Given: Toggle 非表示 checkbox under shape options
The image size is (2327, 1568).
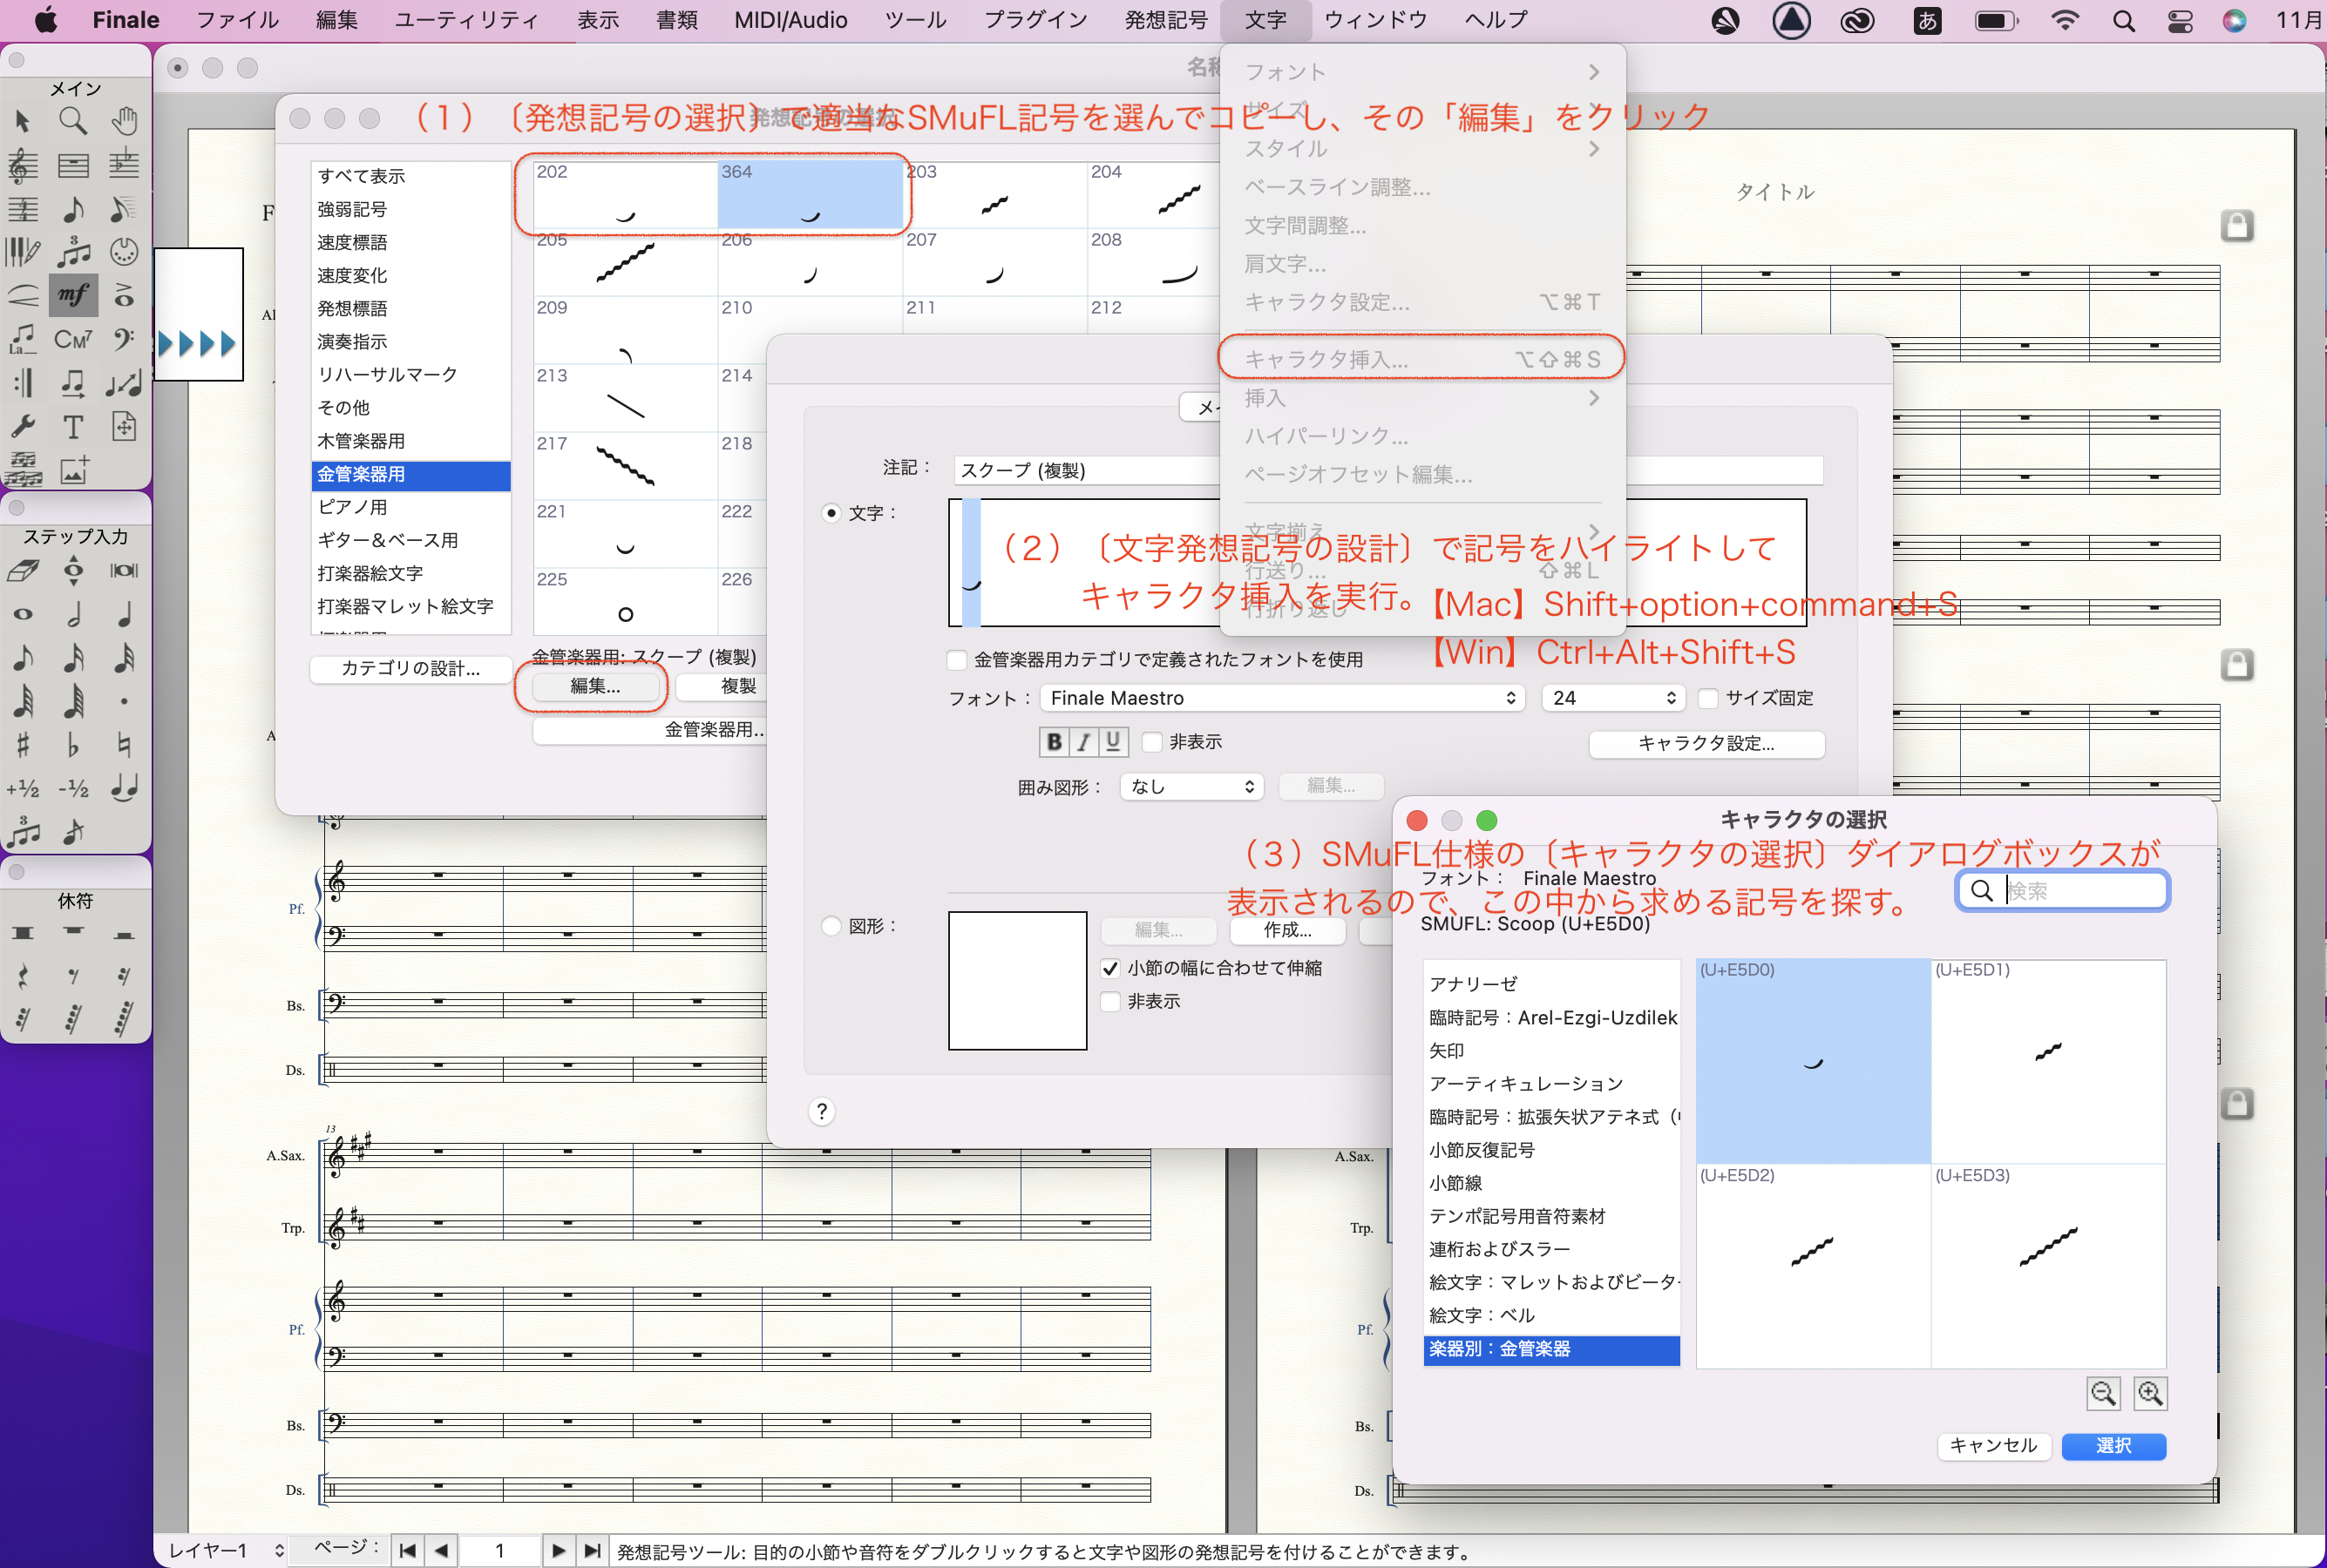Looking at the screenshot, I should tap(1109, 1001).
